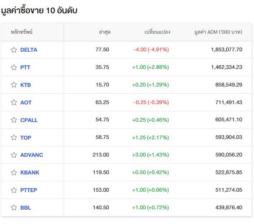Screen dimensions: 254x224
Task: Open the ADVANC stock link
Action: [32, 155]
